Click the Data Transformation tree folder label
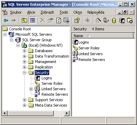This screenshot has width=137, height=125. 52,56
